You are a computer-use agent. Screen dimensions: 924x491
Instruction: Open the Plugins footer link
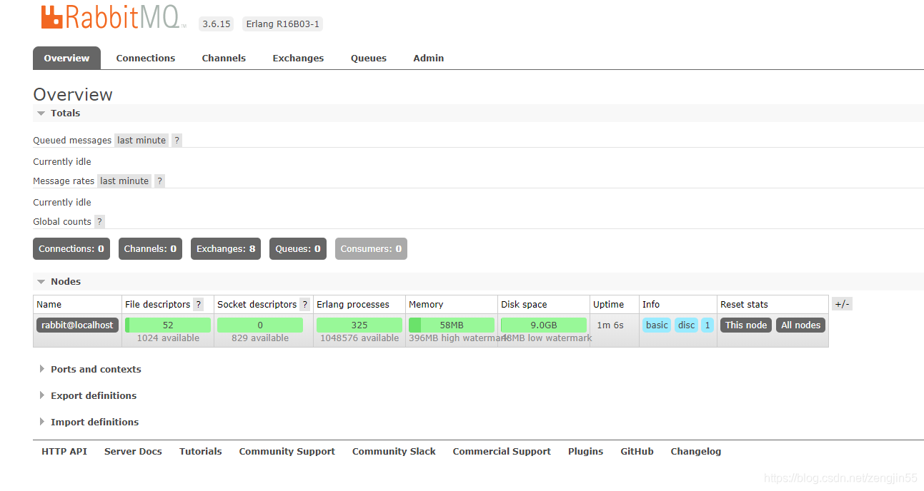[586, 452]
